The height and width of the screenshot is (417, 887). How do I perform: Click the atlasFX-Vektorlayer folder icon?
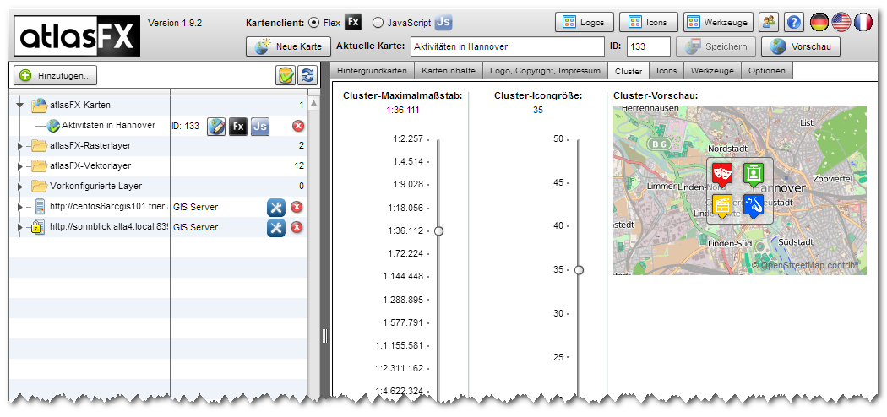39,166
